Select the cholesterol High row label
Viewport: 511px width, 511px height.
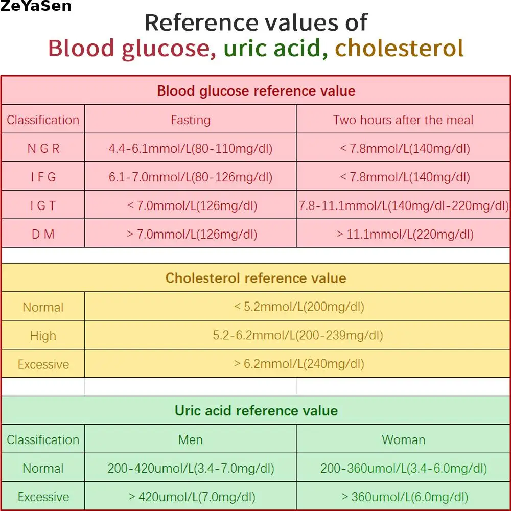[x=43, y=336]
